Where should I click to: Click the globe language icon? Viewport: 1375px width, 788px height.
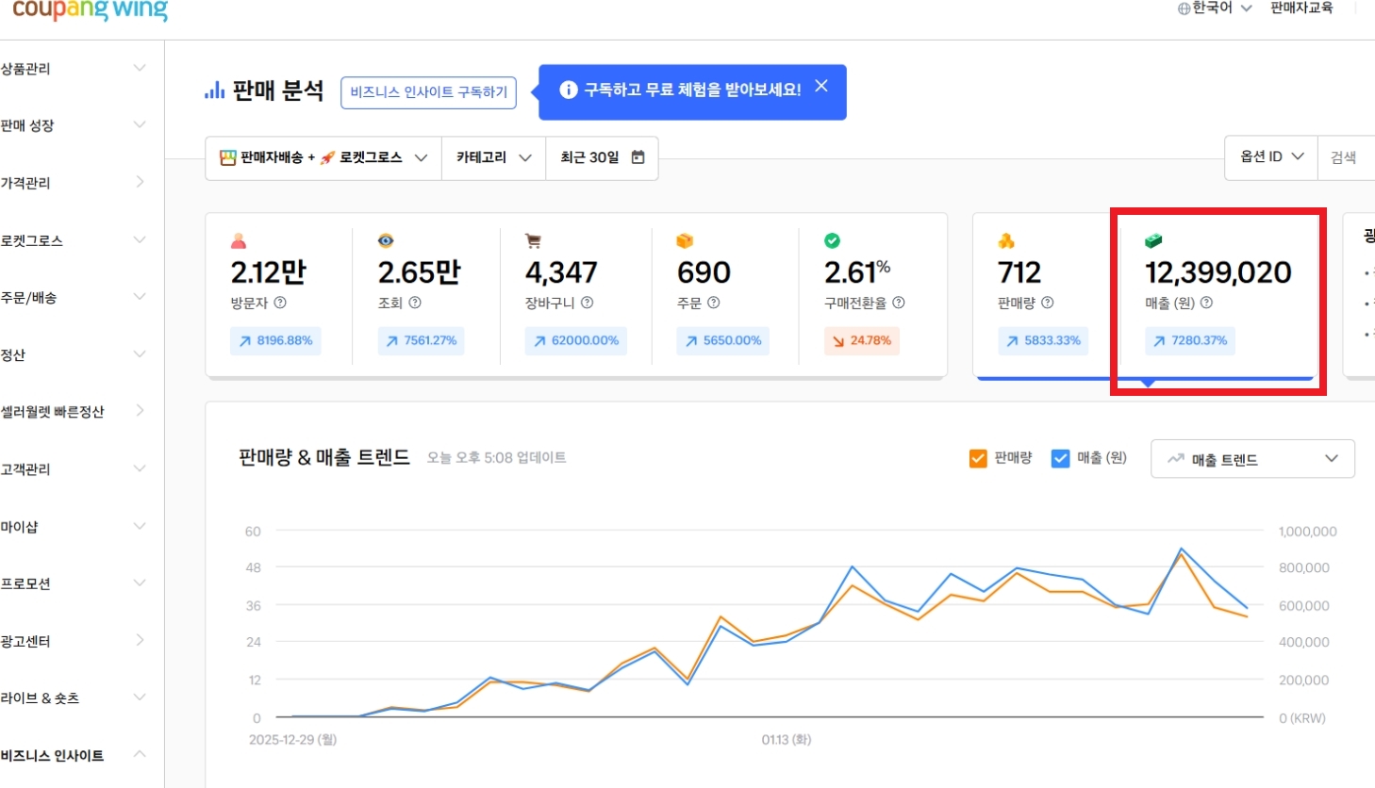coord(1184,8)
